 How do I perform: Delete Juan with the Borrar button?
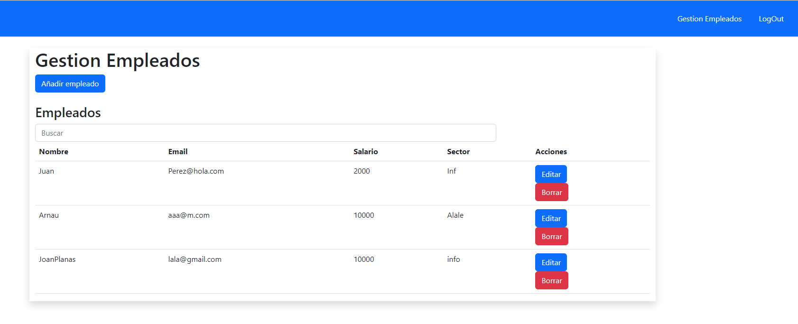tap(551, 193)
